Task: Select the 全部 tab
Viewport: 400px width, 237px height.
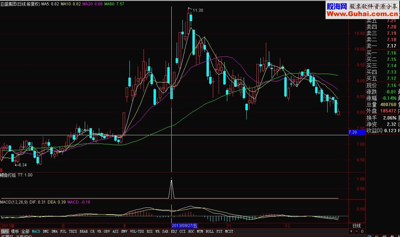Action: [25, 231]
